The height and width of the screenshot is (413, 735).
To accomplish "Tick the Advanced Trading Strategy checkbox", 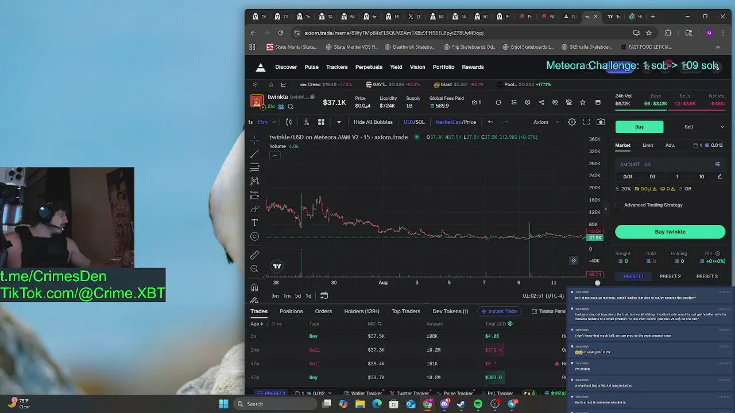I will click(618, 205).
